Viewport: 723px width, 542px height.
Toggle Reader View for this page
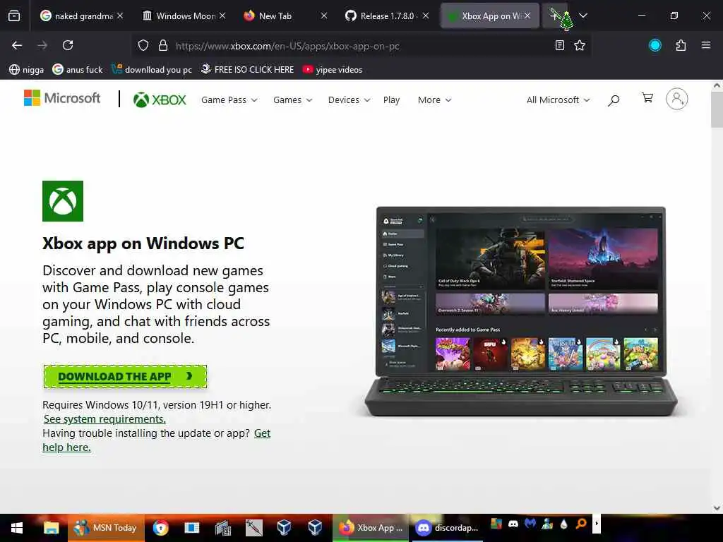[560, 45]
